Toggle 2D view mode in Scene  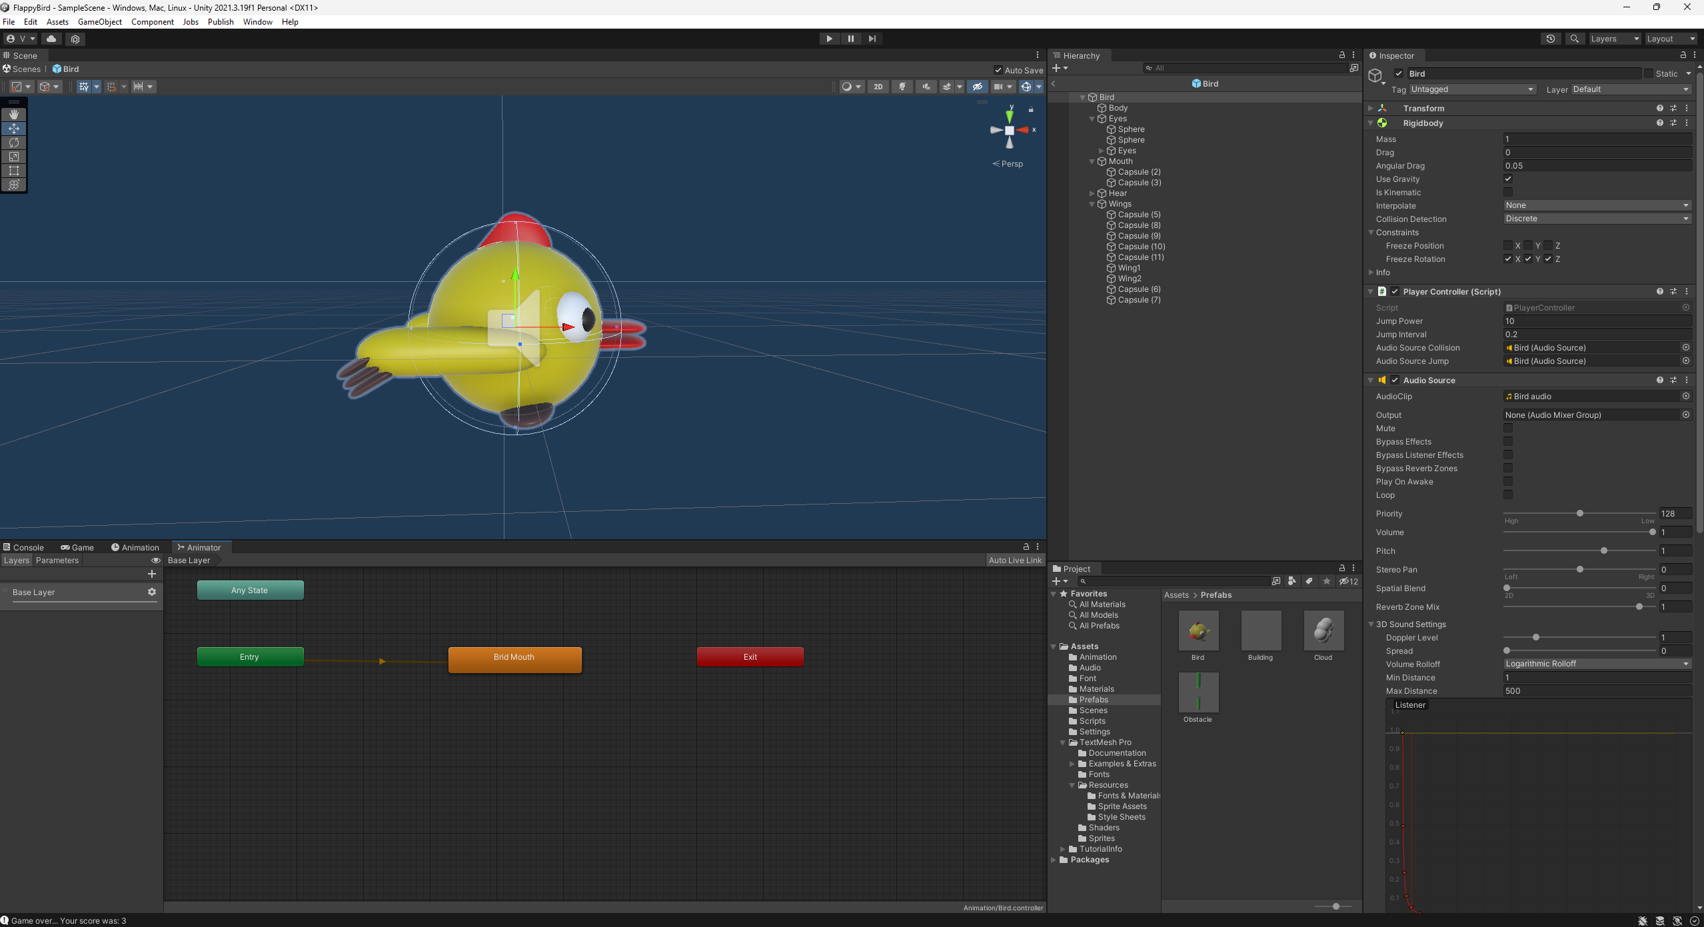878,87
